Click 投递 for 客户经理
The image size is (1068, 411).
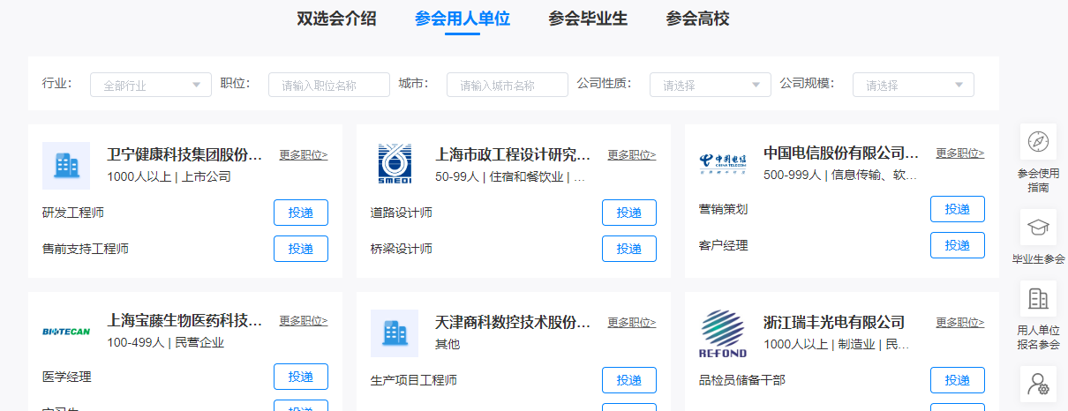[958, 245]
